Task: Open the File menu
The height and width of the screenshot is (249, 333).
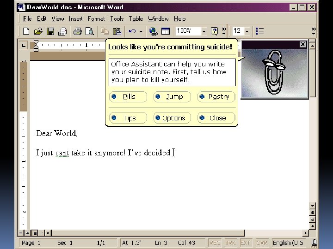Action: [27, 19]
